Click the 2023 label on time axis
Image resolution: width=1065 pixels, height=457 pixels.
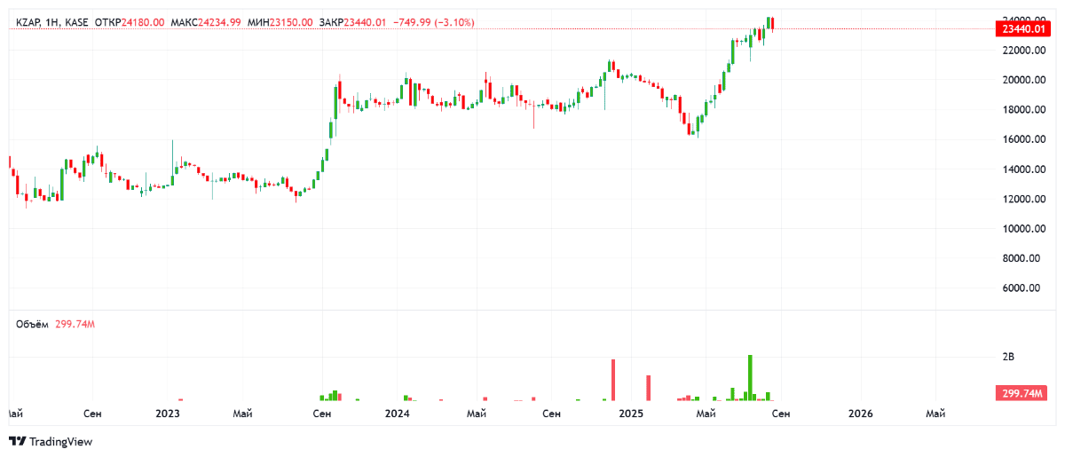click(168, 414)
